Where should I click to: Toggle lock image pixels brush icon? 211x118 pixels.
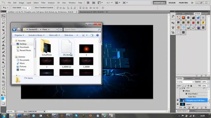186,86
